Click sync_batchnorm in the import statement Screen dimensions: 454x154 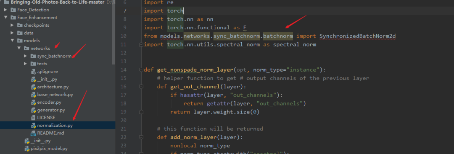237,36
